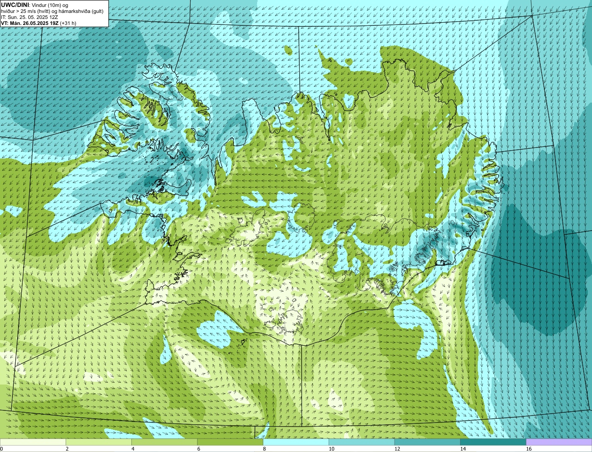Screen dimensions: 592x452
Task: Pick the 12–14 m/s teal legend swatch
Action: [x=427, y=442]
